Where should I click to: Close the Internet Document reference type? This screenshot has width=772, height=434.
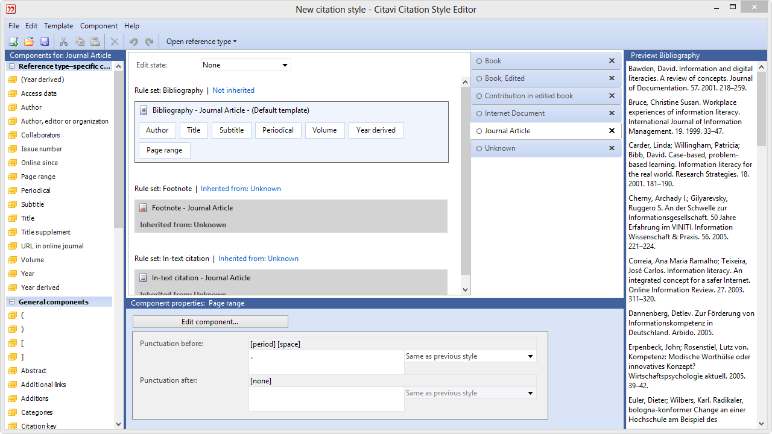(x=612, y=113)
